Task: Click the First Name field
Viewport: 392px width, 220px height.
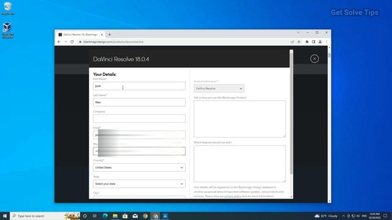Action: tap(139, 86)
